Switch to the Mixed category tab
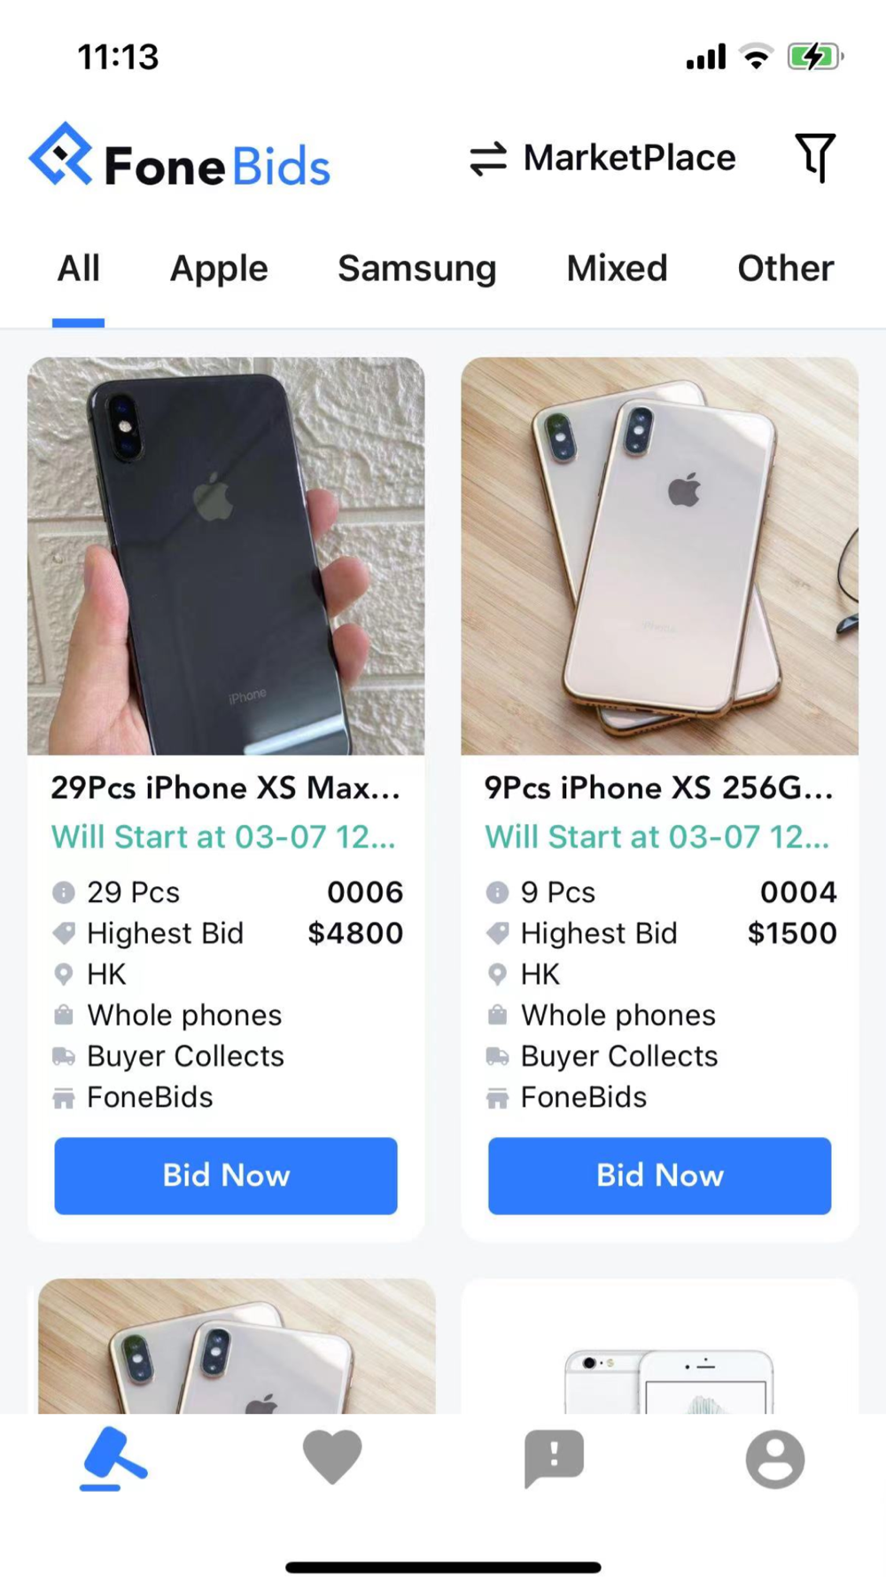 pyautogui.click(x=617, y=268)
